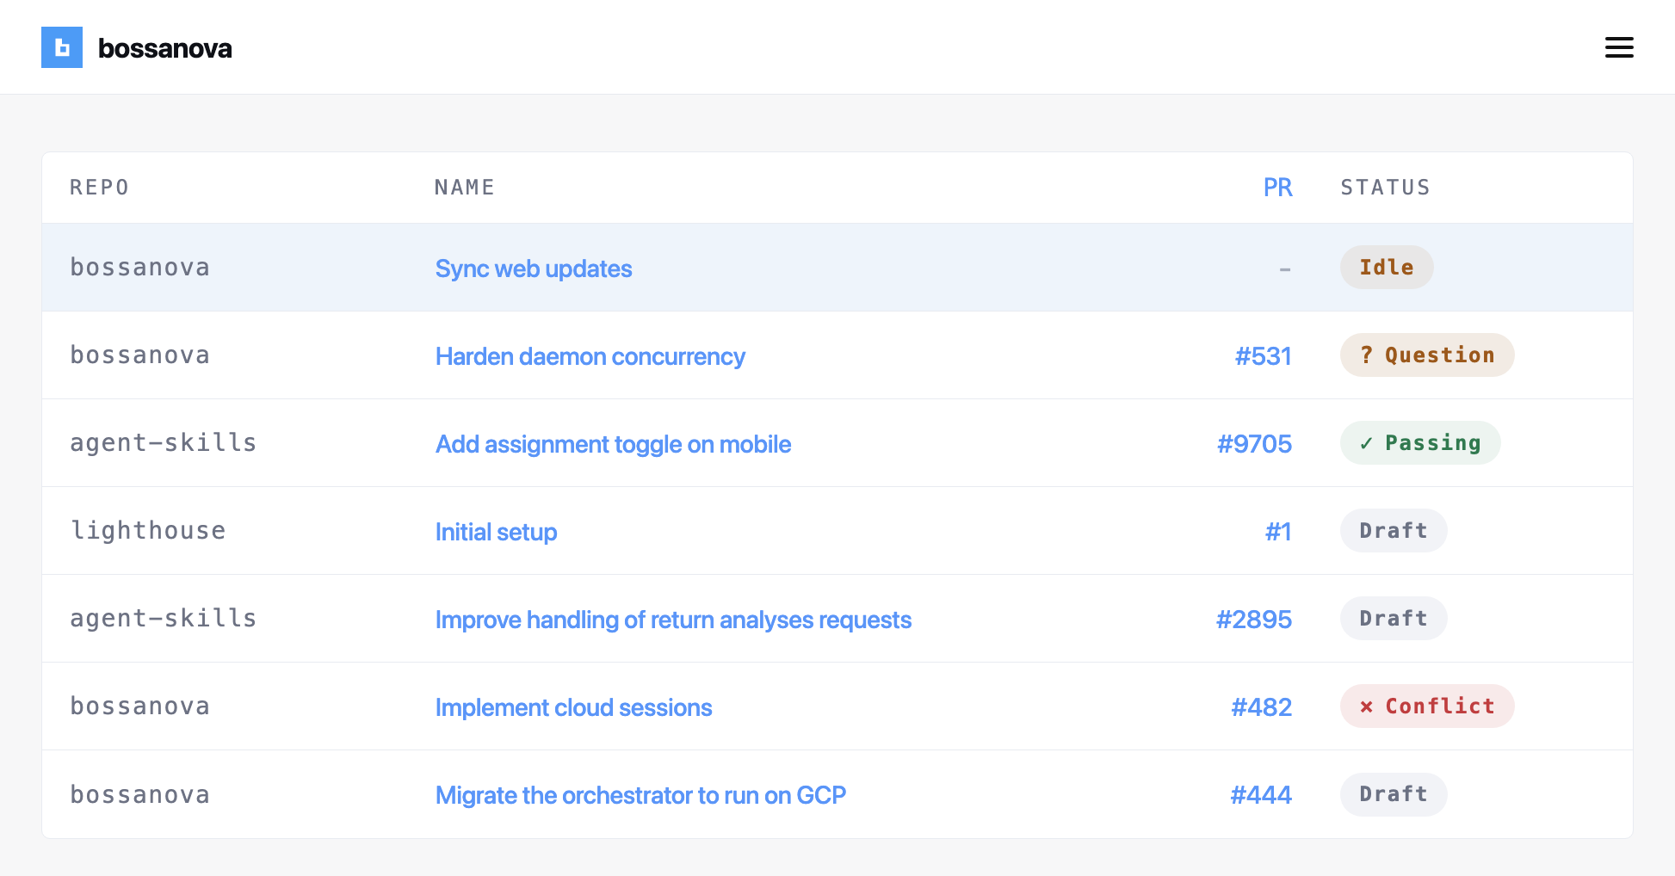Open Migrate the orchestrator to run on GCP
Image resolution: width=1675 pixels, height=876 pixels.
[x=640, y=795]
